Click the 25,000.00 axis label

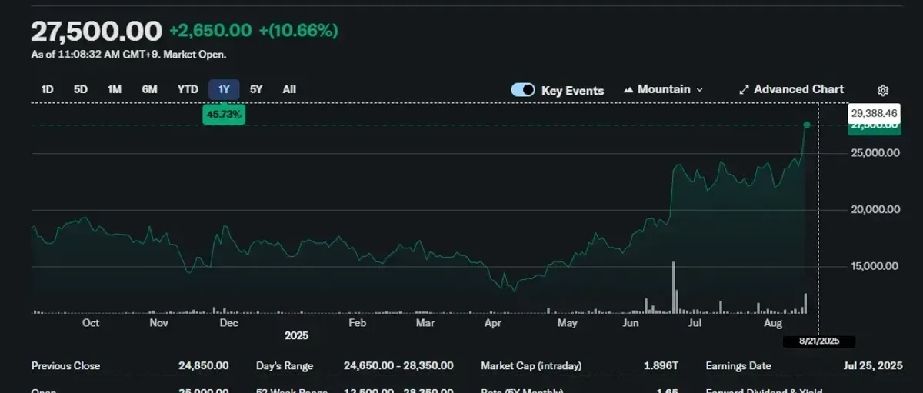coord(874,153)
